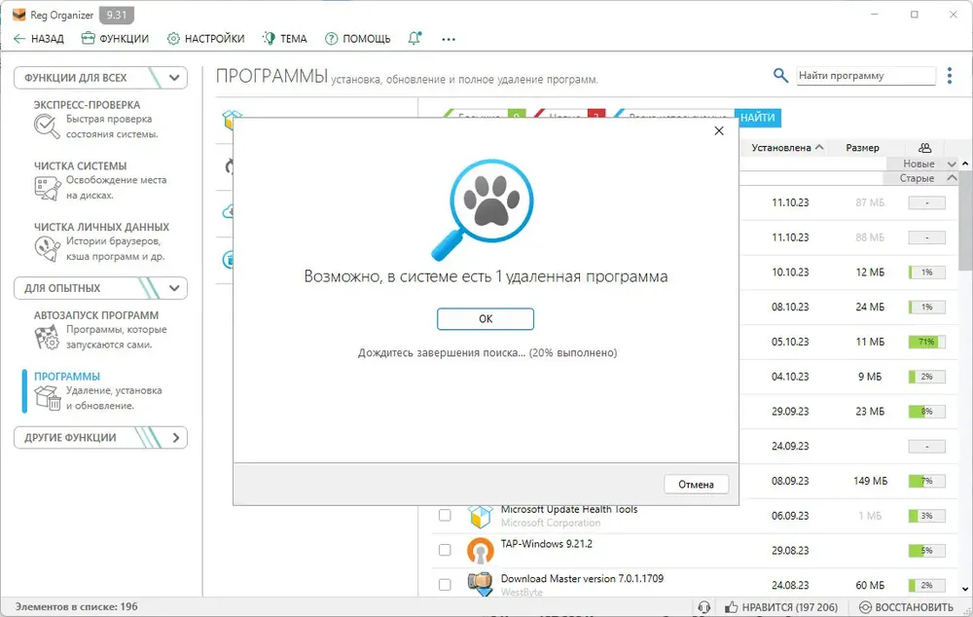This screenshot has height=617, width=973.
Task: Open НАСТРОЙКИ settings
Action: [x=206, y=39]
